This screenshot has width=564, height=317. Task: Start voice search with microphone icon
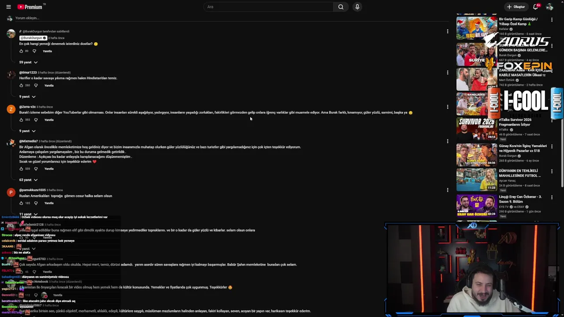point(357,7)
